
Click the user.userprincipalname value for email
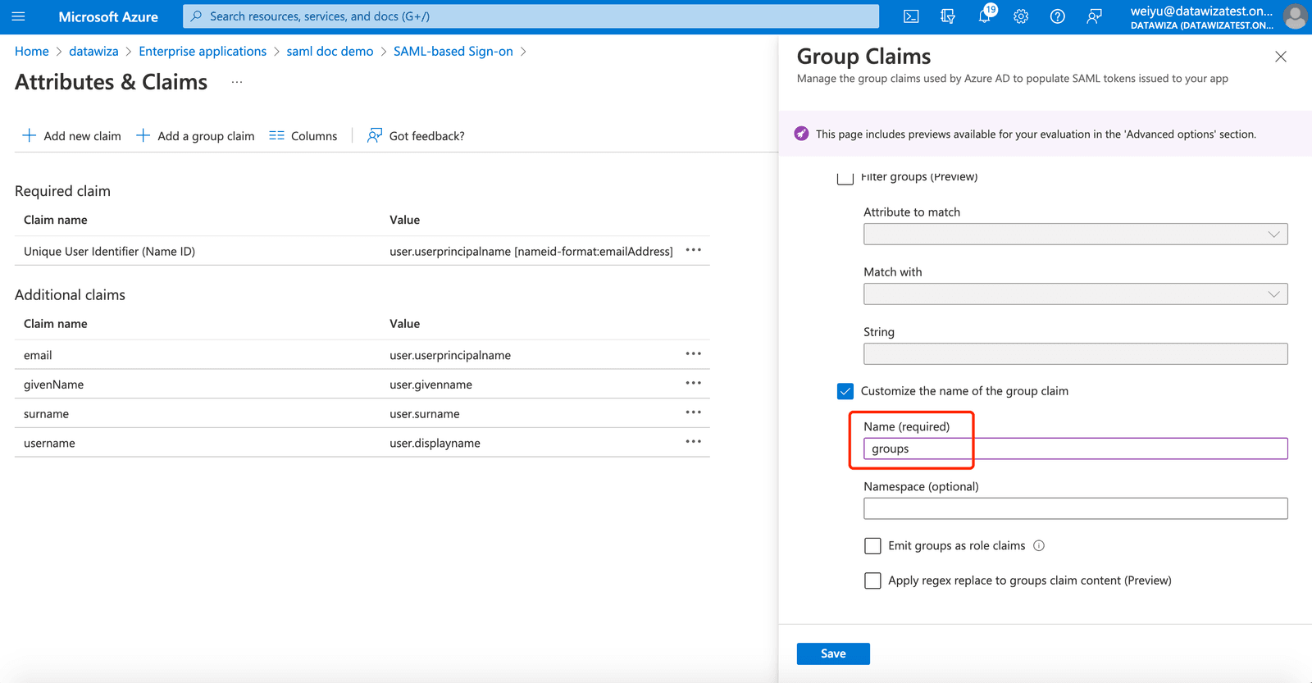(450, 355)
